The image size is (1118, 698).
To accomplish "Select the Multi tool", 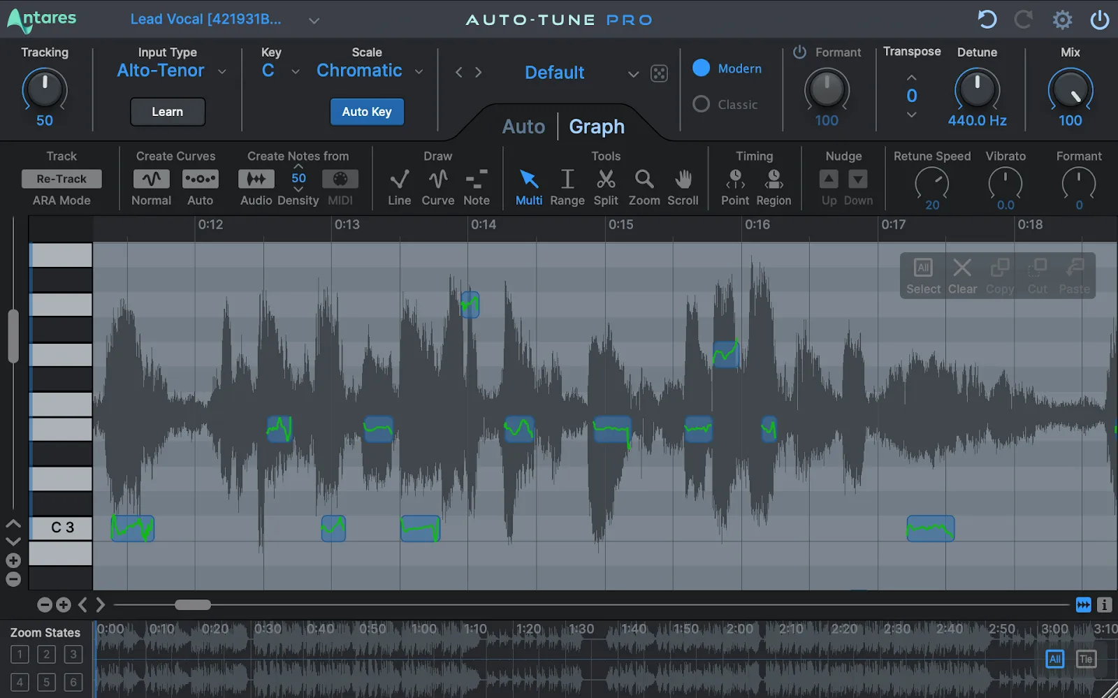I will point(528,184).
